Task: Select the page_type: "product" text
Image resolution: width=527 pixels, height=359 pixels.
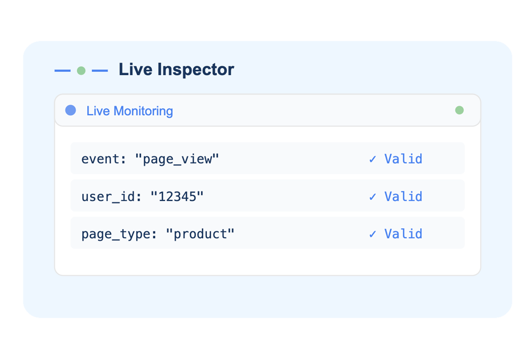Action: click(158, 234)
